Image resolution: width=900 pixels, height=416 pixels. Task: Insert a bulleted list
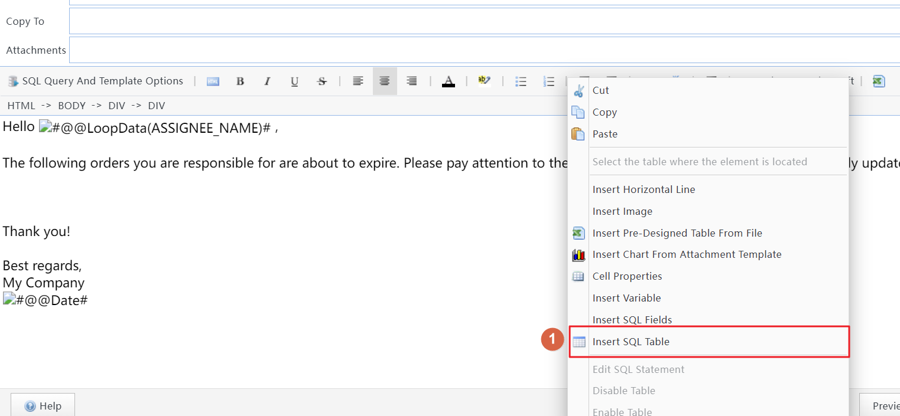[x=521, y=81]
